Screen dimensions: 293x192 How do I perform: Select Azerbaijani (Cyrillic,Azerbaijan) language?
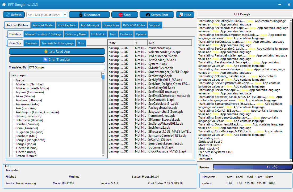(x=37, y=112)
